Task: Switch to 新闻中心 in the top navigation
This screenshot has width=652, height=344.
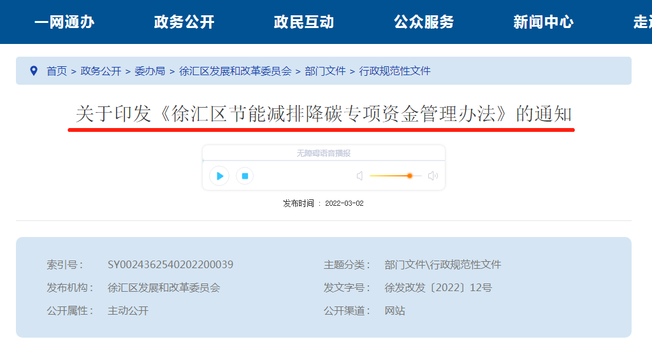Action: 543,22
